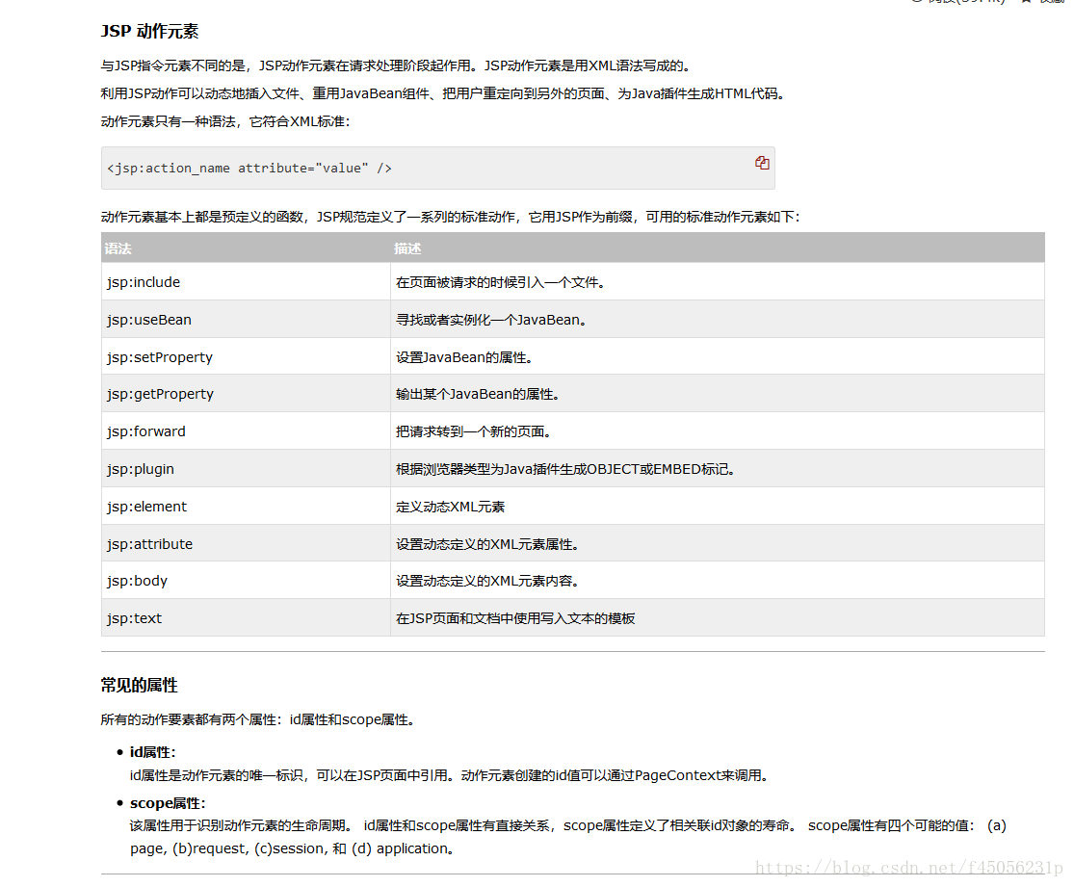Image resolution: width=1074 pixels, height=887 pixels.
Task: Click description 定义动态XML元素
Action: coord(450,507)
